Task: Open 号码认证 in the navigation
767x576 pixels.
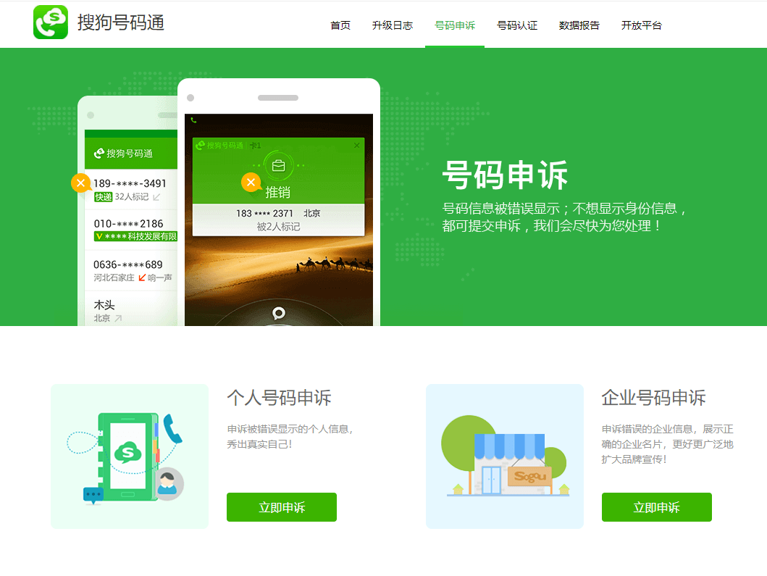Action: tap(517, 25)
